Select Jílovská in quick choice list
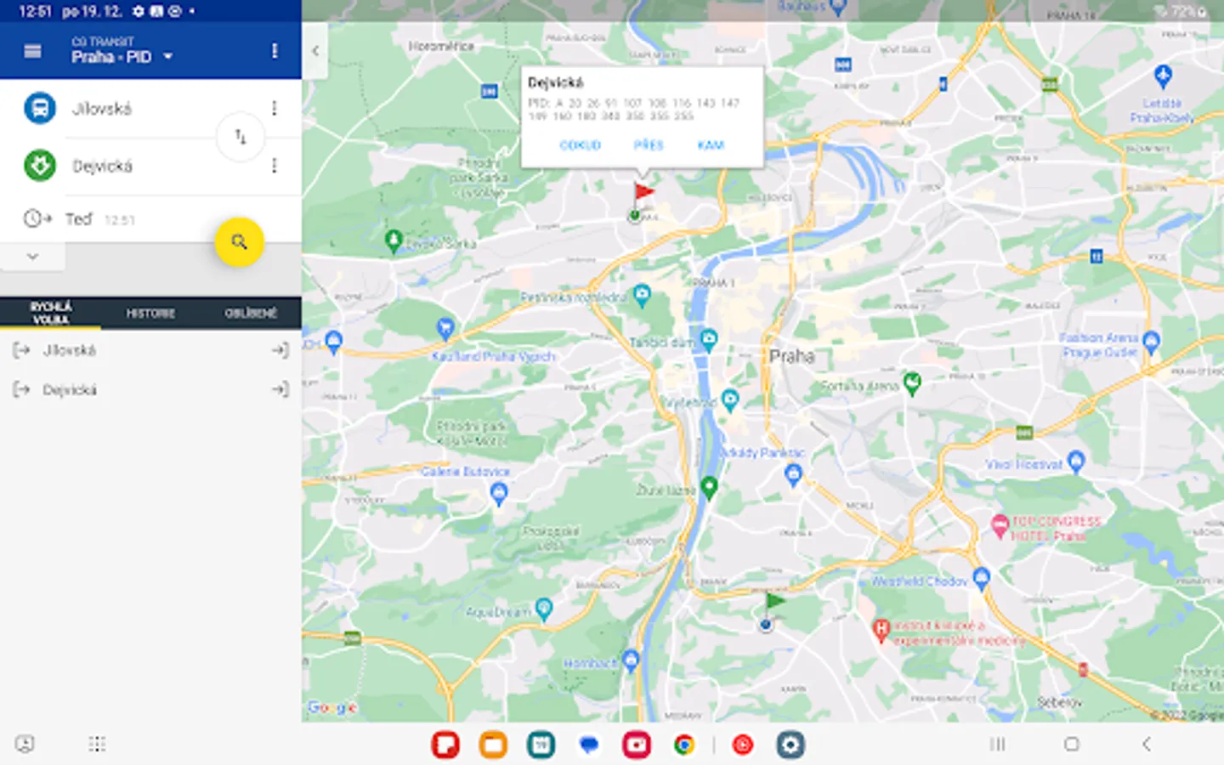Viewport: 1224px width, 765px height. click(x=70, y=350)
